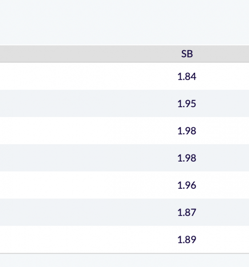Select the white row containing 1.84
Image resolution: width=249 pixels, height=267 pixels.
pos(124,76)
